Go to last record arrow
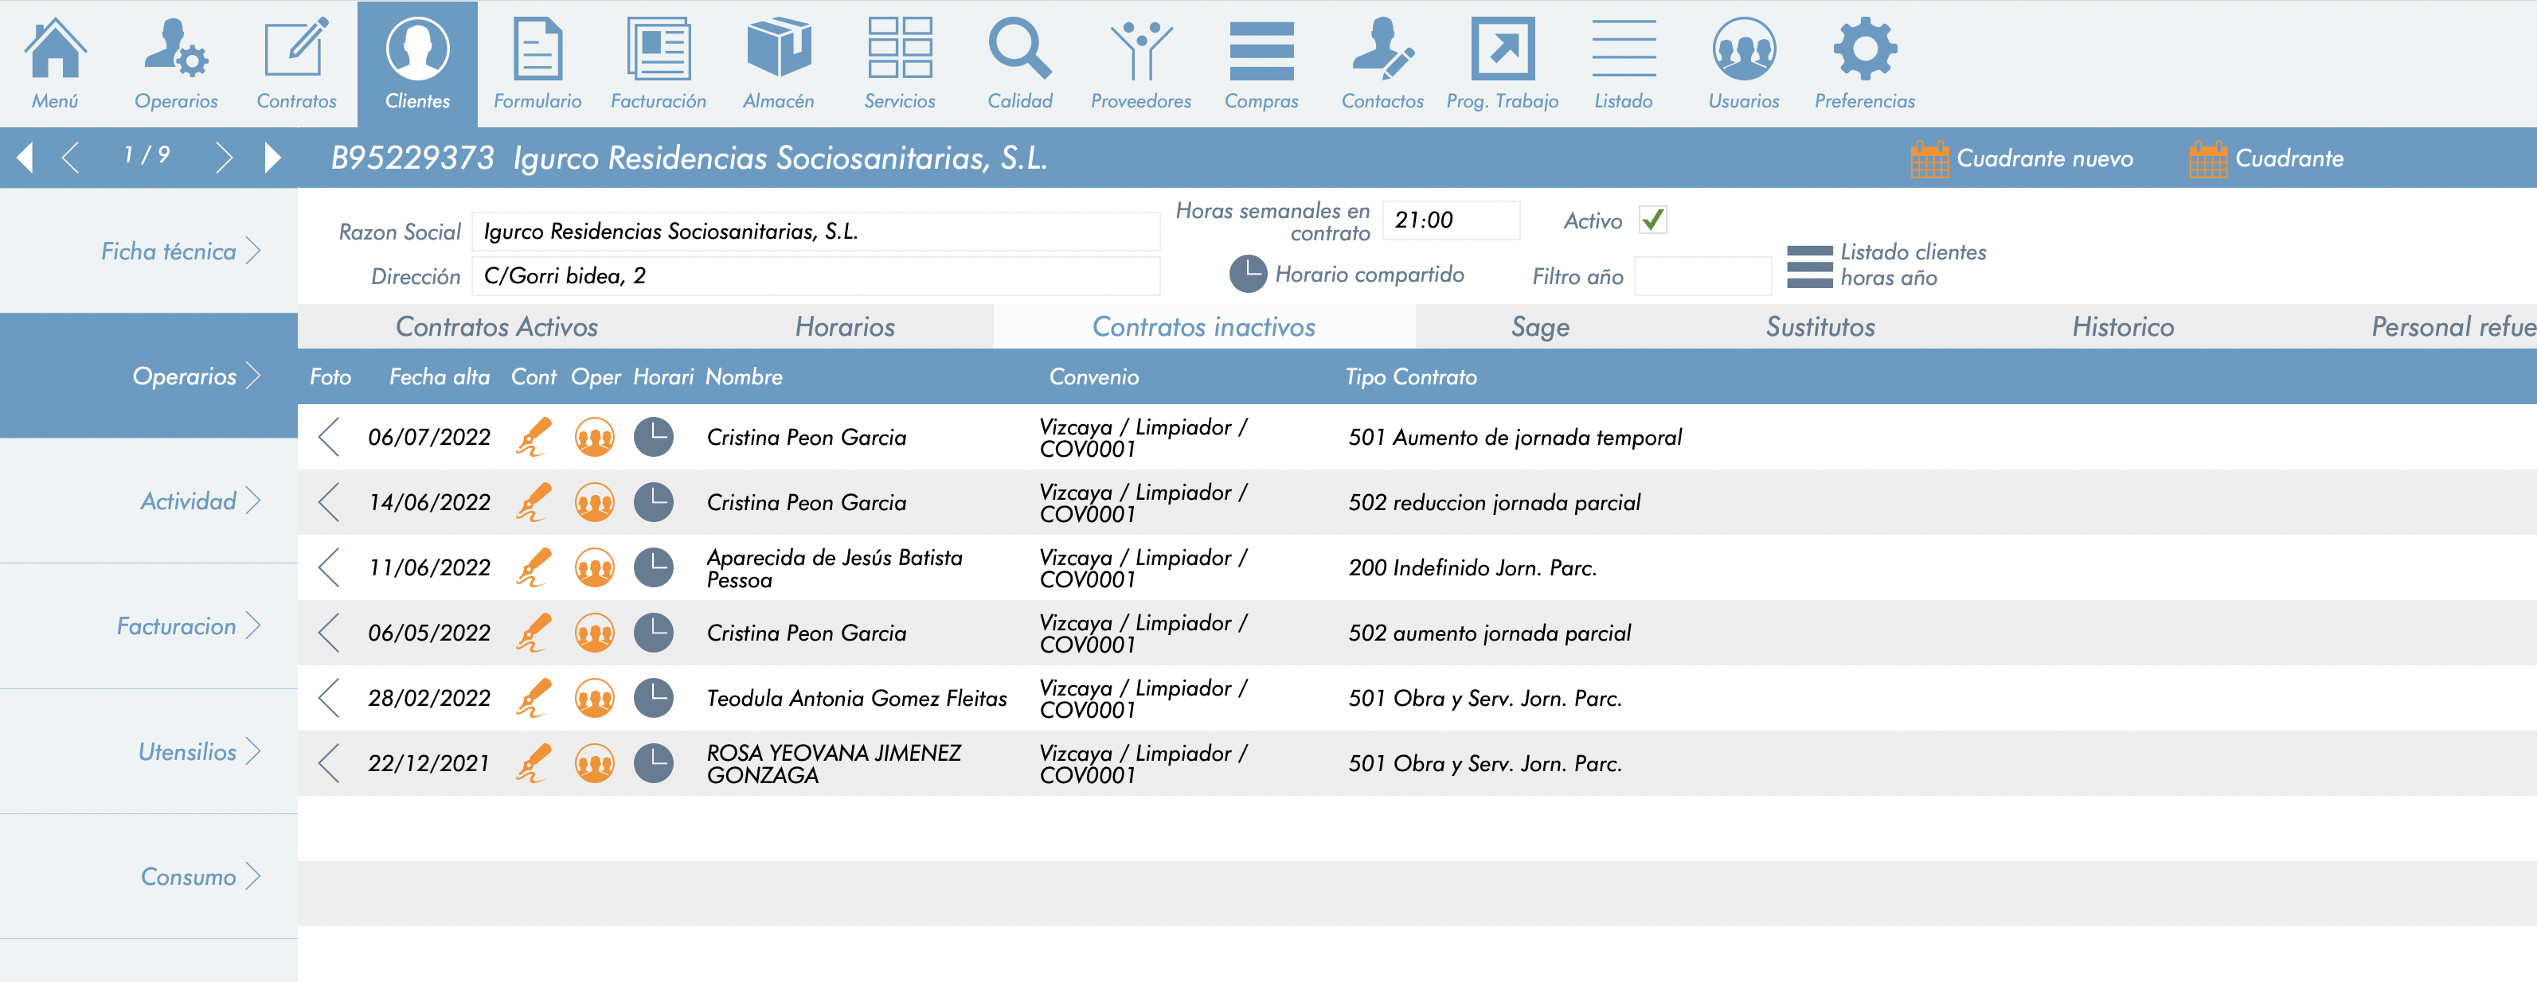Viewport: 2537px width, 982px height. [x=273, y=158]
